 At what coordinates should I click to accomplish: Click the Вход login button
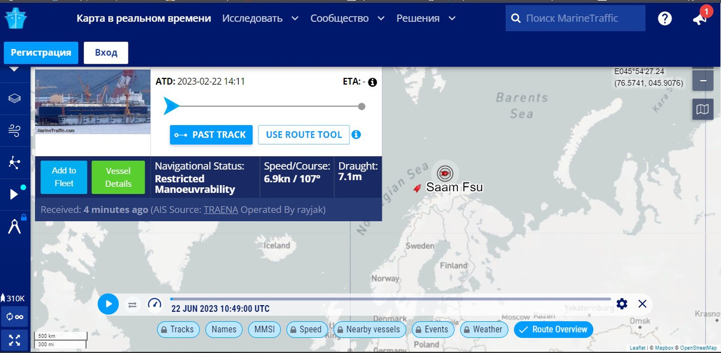pyautogui.click(x=106, y=52)
